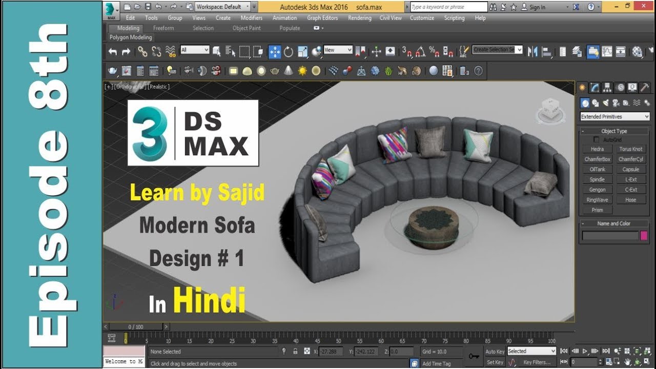656x369 pixels.
Task: Open the All selection filter dropdown
Action: (x=195, y=50)
